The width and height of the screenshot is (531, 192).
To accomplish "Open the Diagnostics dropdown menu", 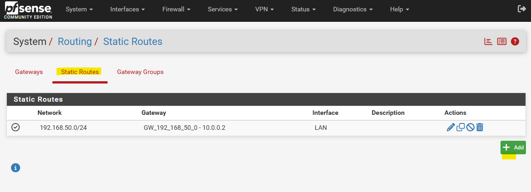I will point(353,10).
